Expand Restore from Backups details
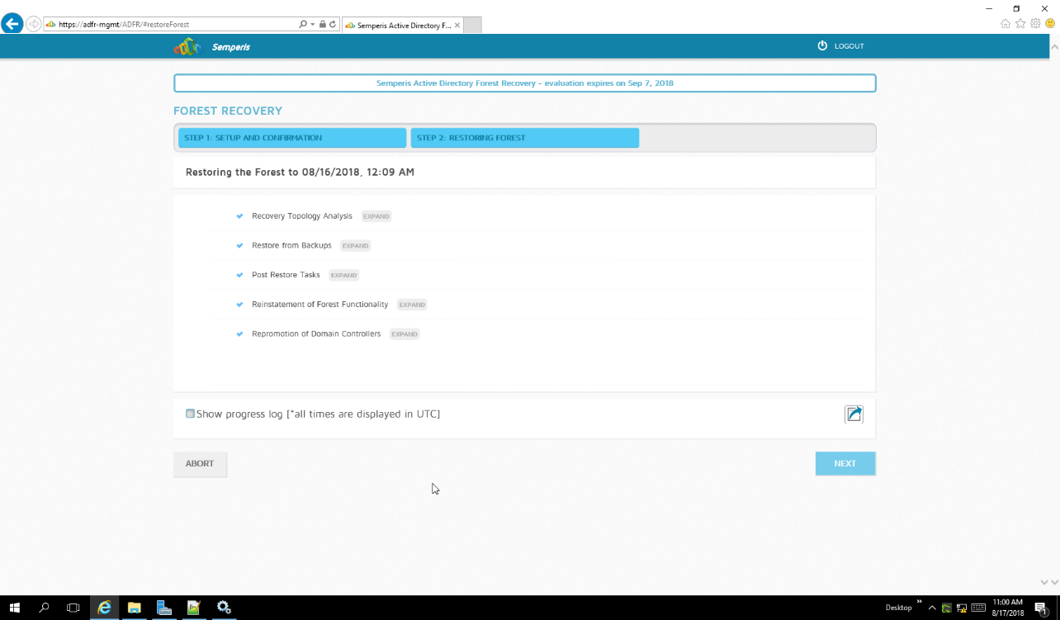1060x620 pixels. click(x=356, y=246)
